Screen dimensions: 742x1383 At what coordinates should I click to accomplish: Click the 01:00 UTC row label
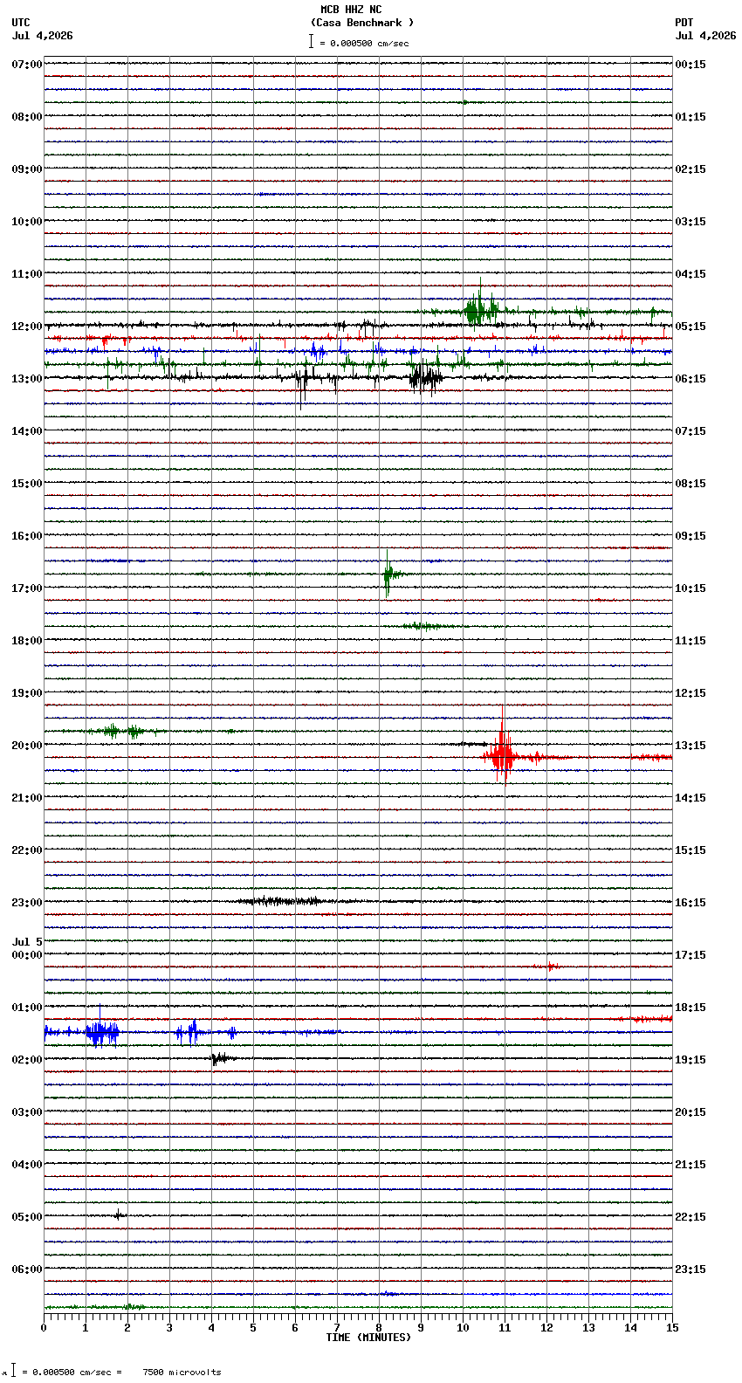(27, 1008)
